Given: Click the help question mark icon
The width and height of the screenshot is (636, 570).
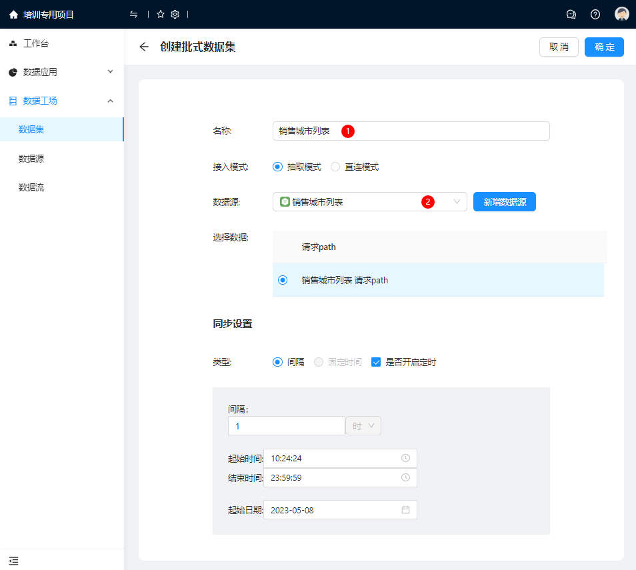Looking at the screenshot, I should click(595, 14).
